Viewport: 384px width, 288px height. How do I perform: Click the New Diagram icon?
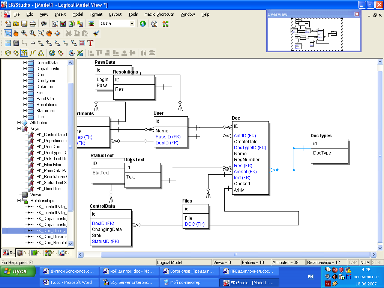(x=8, y=24)
